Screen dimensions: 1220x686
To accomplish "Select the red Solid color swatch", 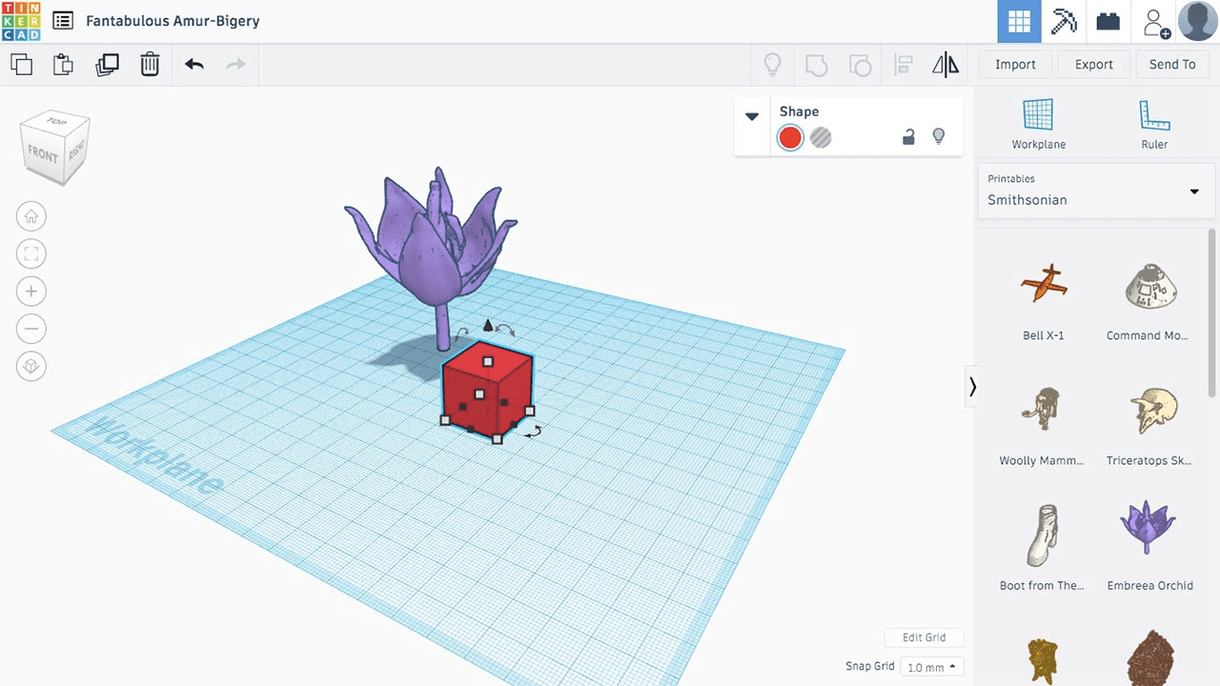I will [790, 138].
